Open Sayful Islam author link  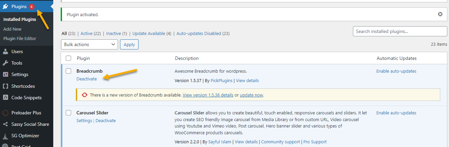tap(220, 142)
